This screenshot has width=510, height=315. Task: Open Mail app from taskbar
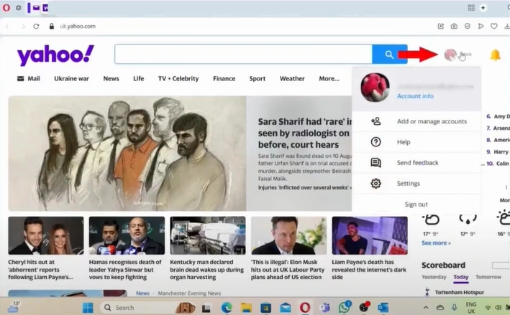[286, 308]
